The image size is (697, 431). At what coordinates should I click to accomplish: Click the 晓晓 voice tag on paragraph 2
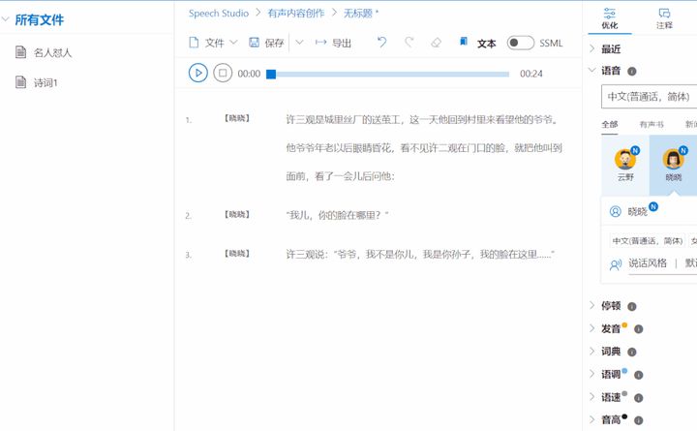[237, 214]
